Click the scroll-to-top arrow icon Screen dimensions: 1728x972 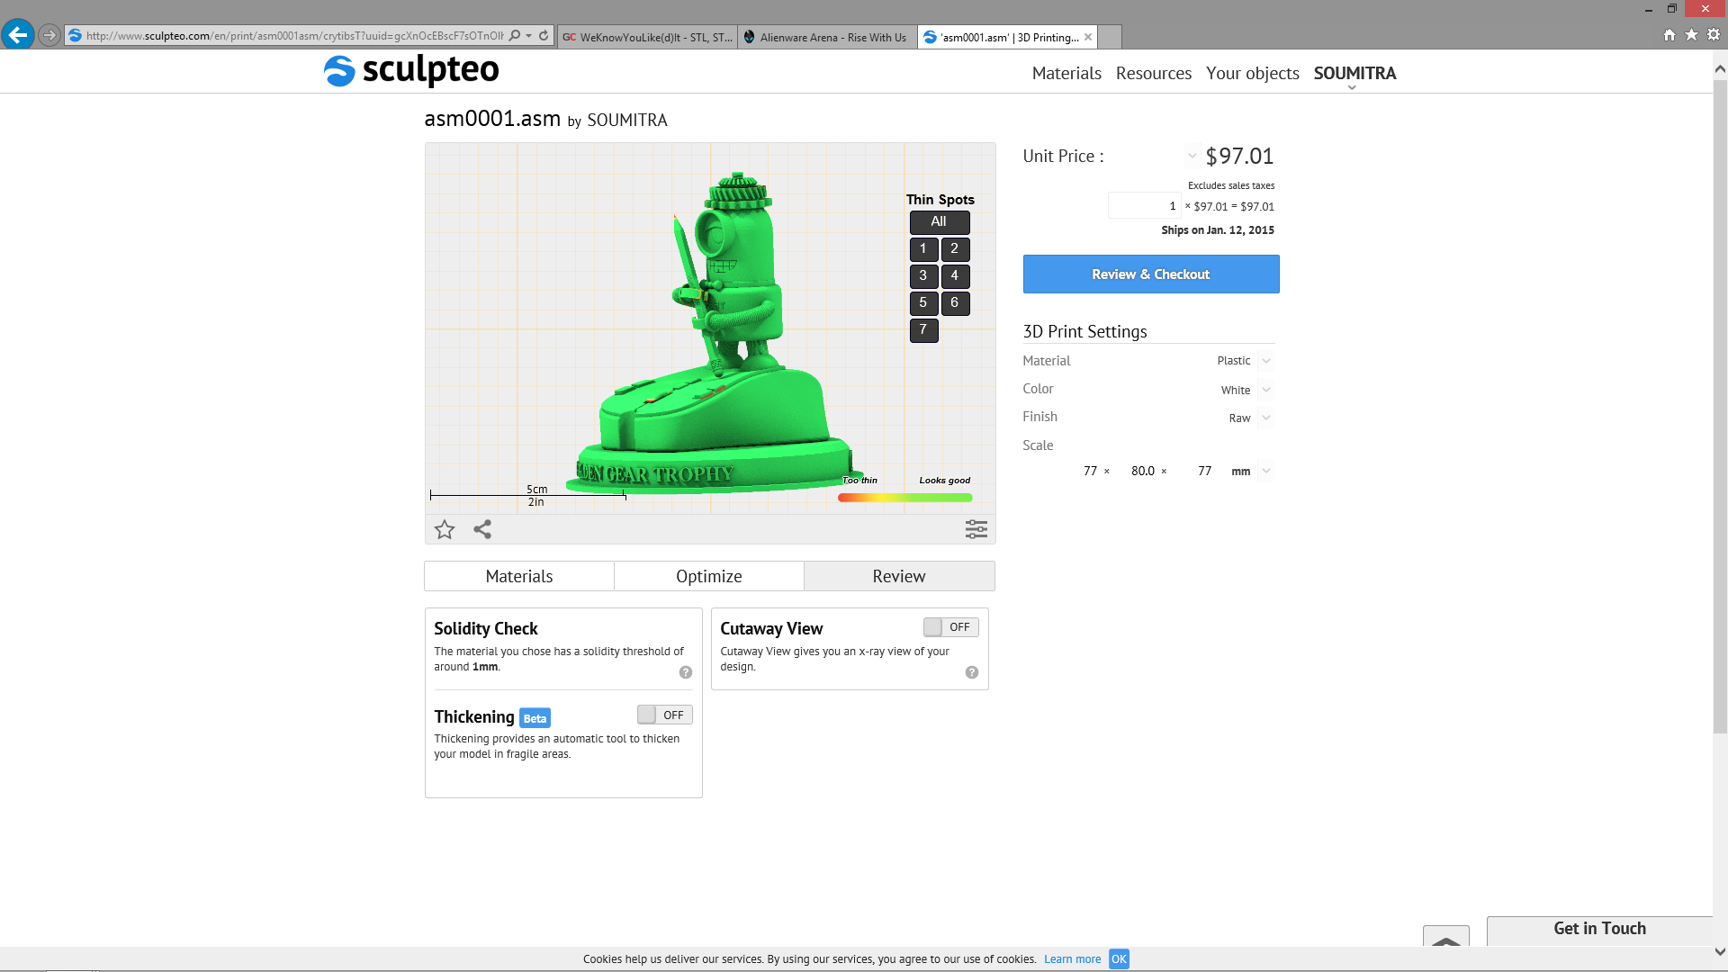[1446, 936]
